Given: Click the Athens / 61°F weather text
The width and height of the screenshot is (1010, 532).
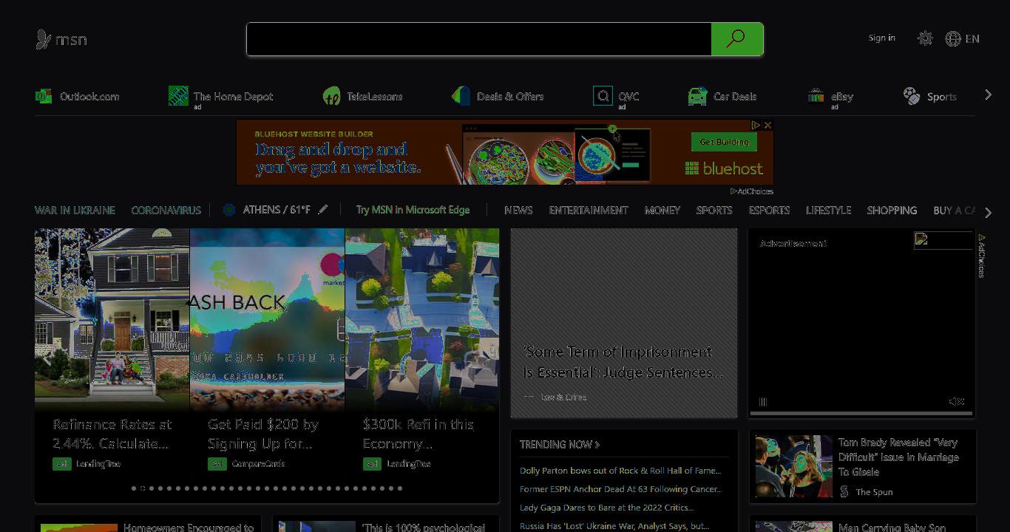Looking at the screenshot, I should [277, 210].
